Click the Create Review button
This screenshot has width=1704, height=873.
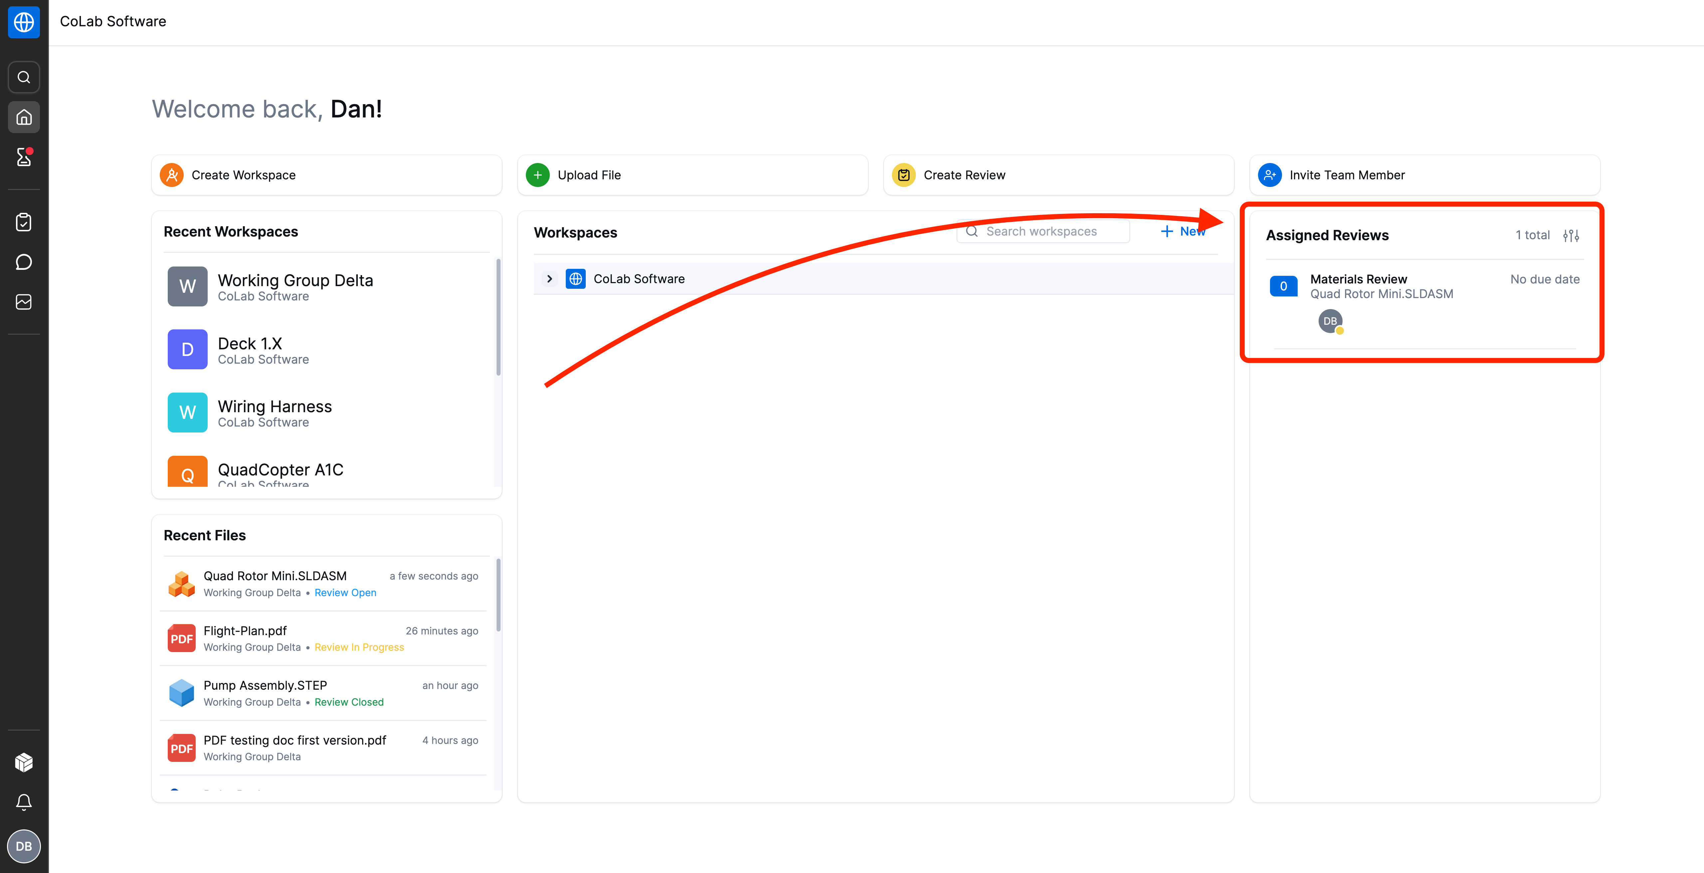(1058, 175)
